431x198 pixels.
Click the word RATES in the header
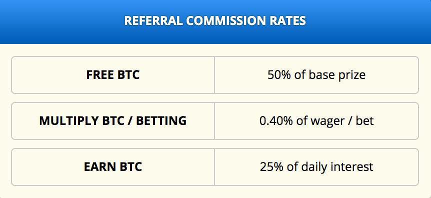click(x=288, y=21)
